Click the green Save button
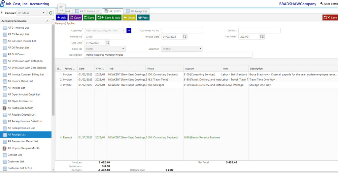Screen dimensions: 338x173 click(89, 18)
